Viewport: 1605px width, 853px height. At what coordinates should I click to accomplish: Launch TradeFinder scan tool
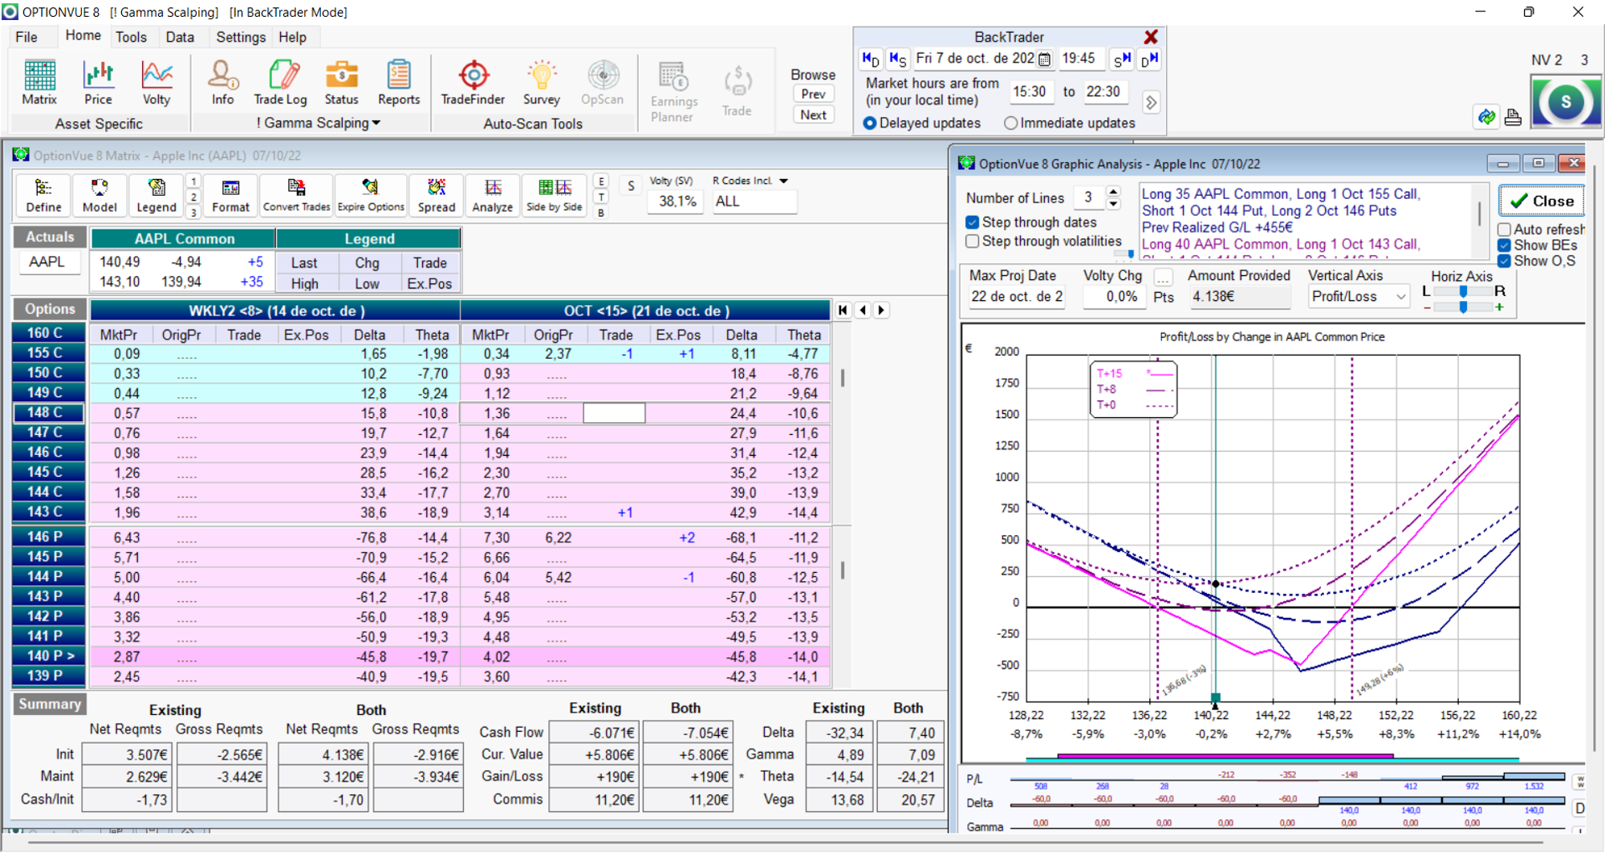(x=473, y=83)
